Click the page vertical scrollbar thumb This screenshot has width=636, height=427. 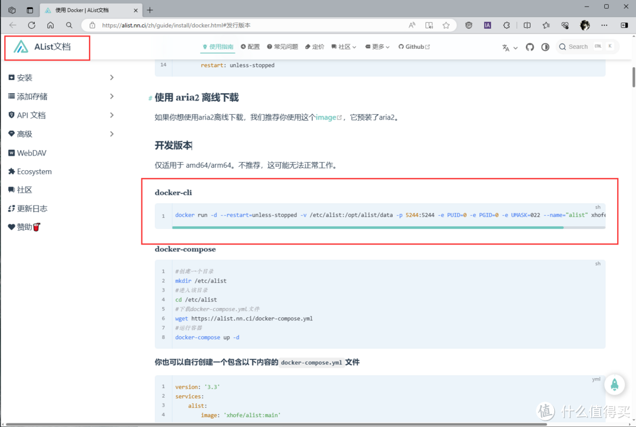pyautogui.click(x=634, y=77)
